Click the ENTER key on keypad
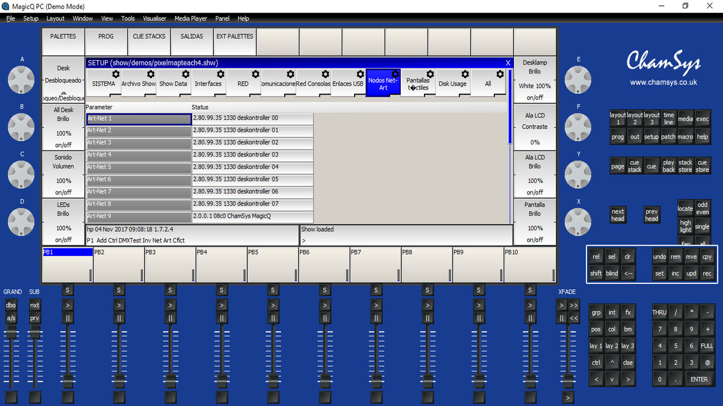Screen dimensions: 723x406 click(699, 379)
